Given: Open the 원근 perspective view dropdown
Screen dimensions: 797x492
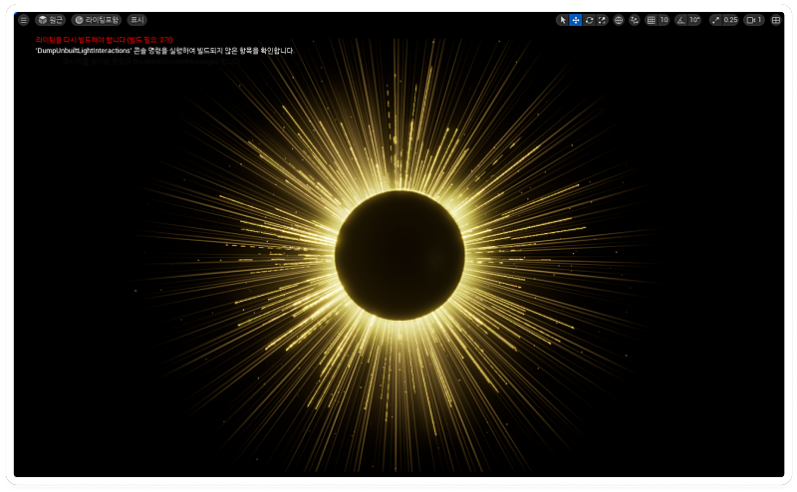Looking at the screenshot, I should pyautogui.click(x=50, y=20).
